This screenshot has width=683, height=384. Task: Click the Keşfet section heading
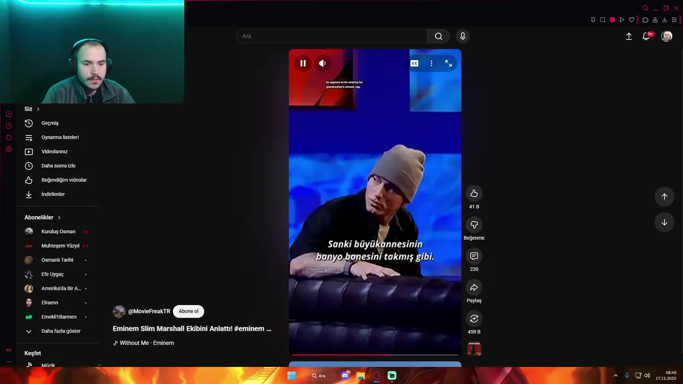pyautogui.click(x=33, y=353)
